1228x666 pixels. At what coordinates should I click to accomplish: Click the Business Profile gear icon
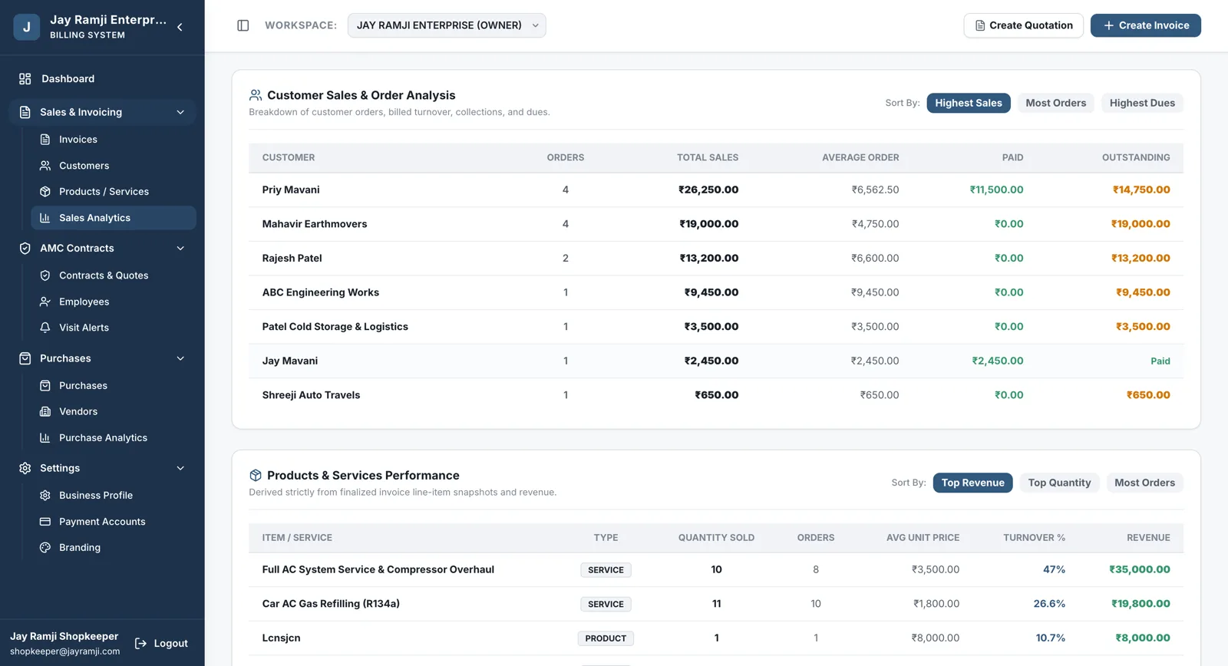coord(45,496)
